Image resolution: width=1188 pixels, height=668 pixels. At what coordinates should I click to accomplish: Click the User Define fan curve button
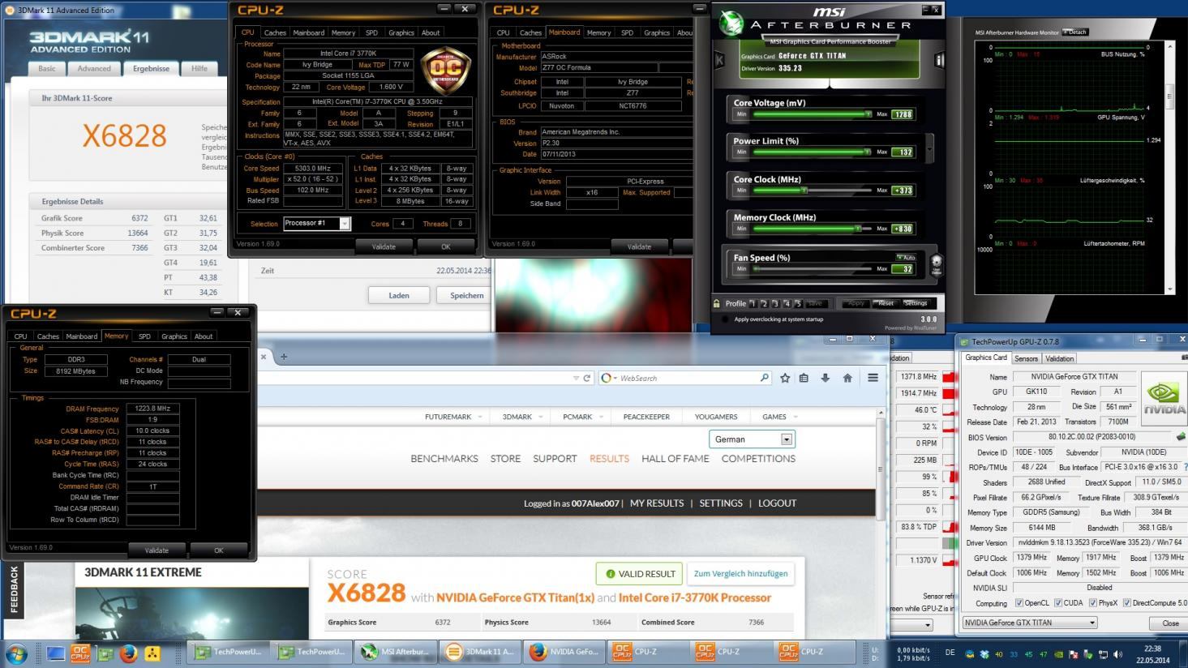point(936,264)
